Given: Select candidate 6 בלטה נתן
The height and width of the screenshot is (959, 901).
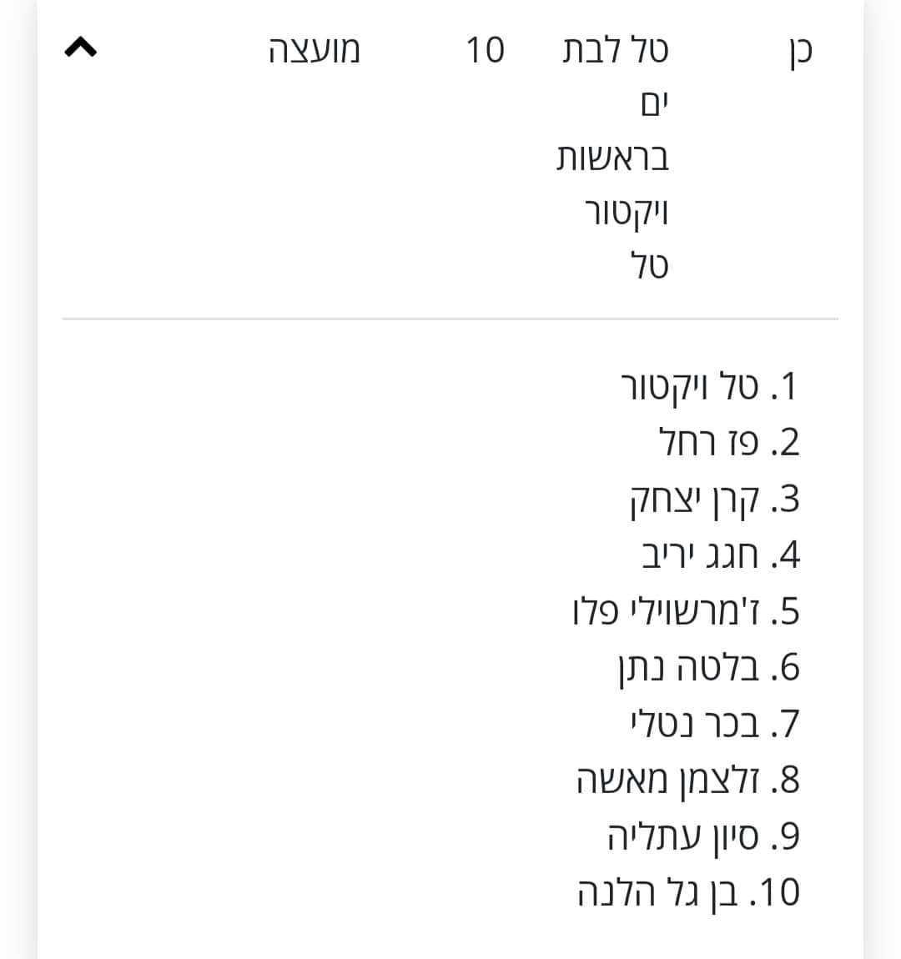Looking at the screenshot, I should 708,668.
